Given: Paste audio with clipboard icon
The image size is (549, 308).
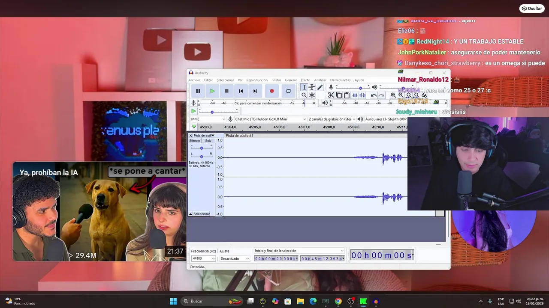Looking at the screenshot, I should click(x=347, y=95).
